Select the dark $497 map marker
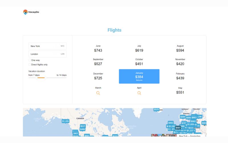This screenshot has width=228, height=143. click(178, 128)
